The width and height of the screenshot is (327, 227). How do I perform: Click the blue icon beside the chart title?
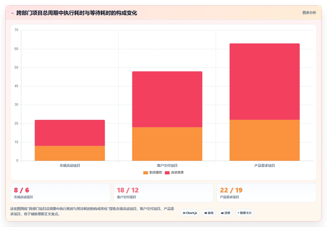(12, 13)
